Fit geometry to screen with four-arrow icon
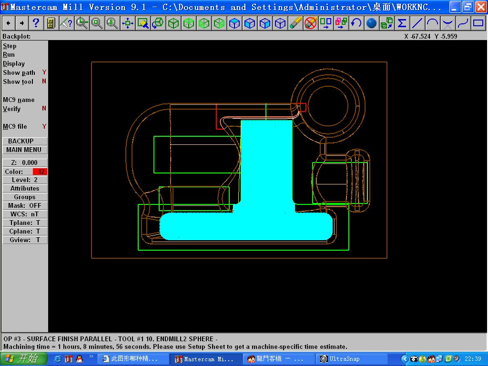 point(127,23)
